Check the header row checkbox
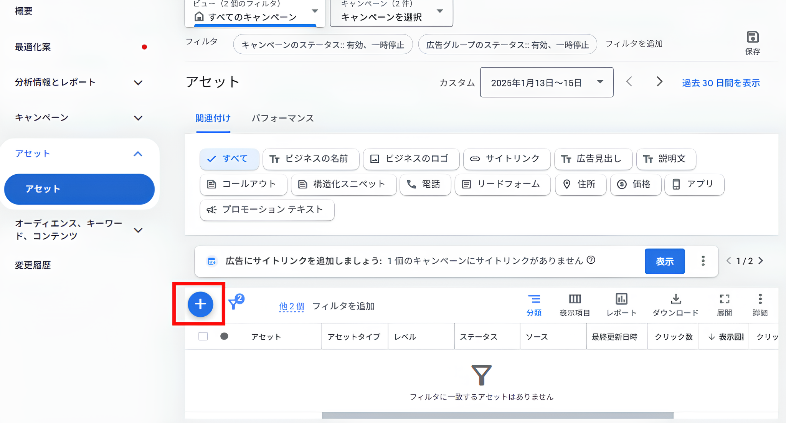This screenshot has height=423, width=786. click(x=203, y=336)
